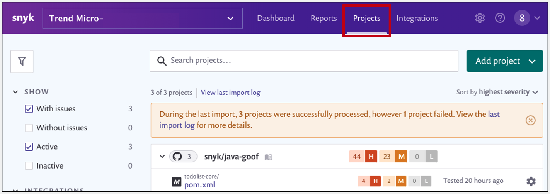Screen dimensions: 550x194
Task: Click the book icon beside snyk/java-goof
Action: (x=269, y=157)
